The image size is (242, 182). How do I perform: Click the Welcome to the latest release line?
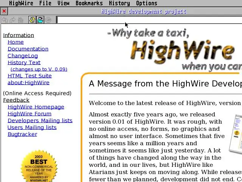click(x=166, y=103)
